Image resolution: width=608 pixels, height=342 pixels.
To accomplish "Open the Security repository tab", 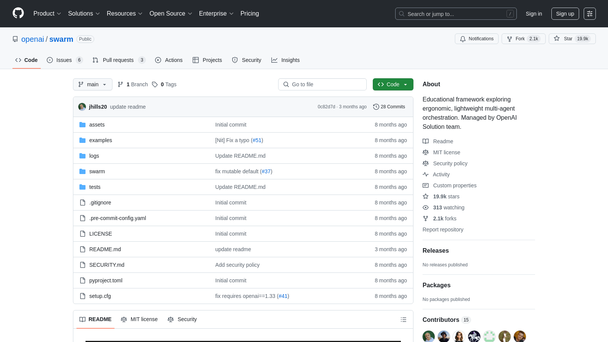I will [x=247, y=60].
